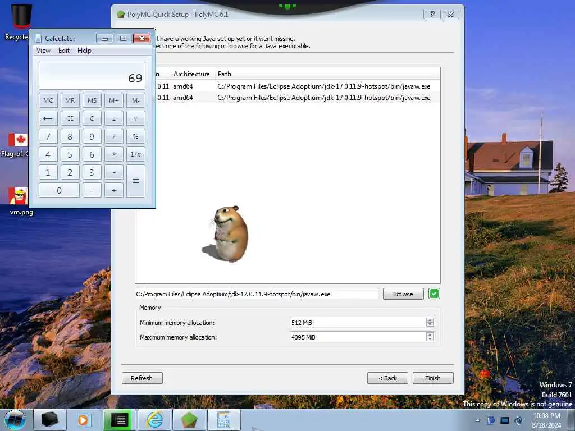
Task: Open the media player taskbar icon
Action: coord(83,420)
